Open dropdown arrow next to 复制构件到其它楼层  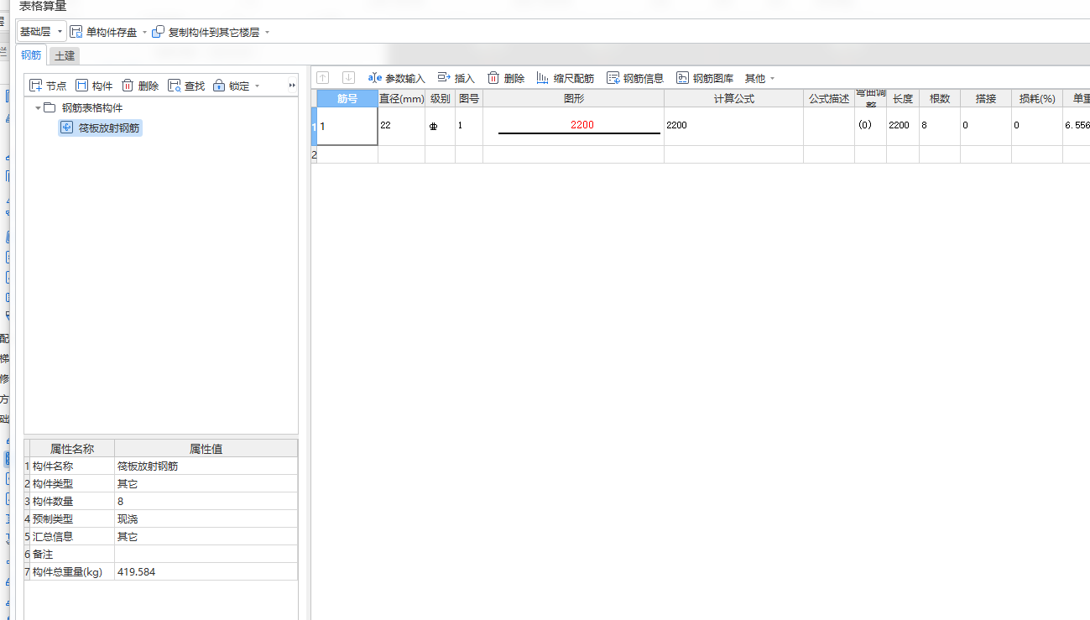coord(267,33)
